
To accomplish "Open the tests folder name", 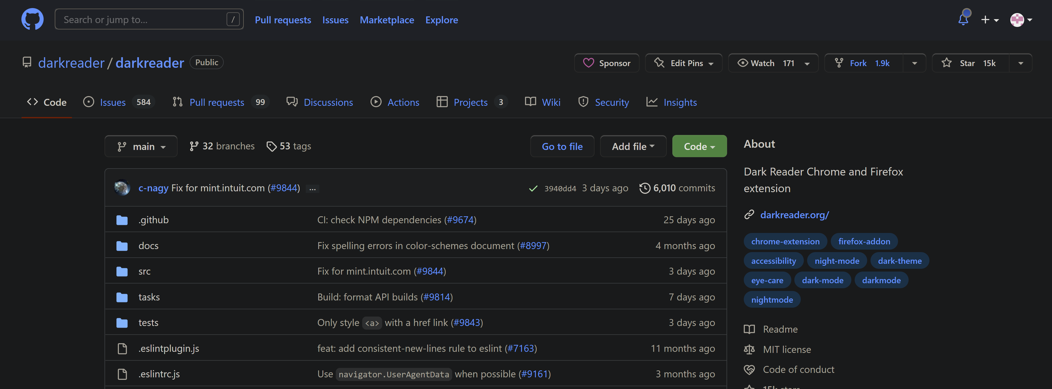I will 148,322.
